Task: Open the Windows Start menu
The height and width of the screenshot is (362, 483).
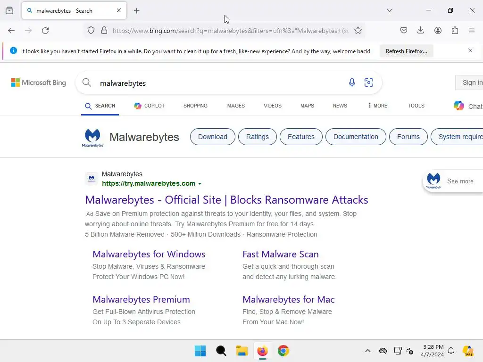Action: [x=200, y=351]
